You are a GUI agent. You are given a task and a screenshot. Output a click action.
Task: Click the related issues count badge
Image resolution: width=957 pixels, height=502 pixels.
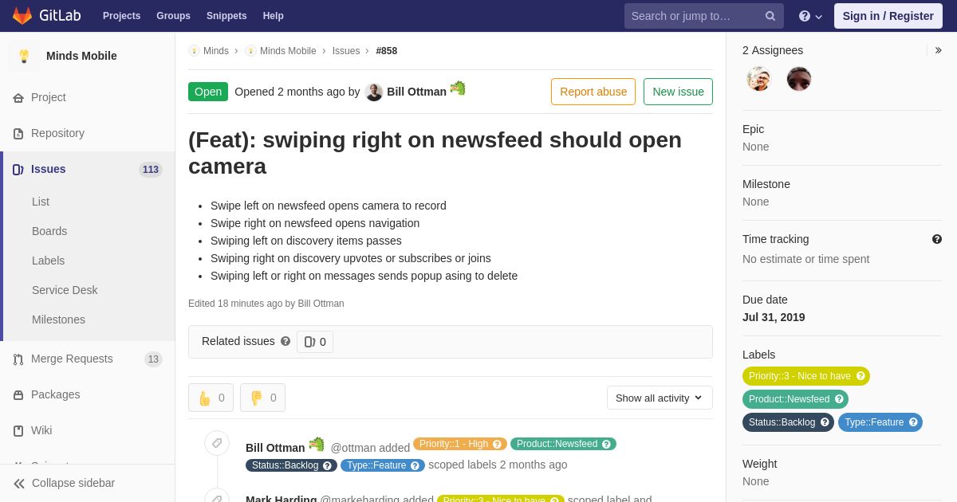315,342
